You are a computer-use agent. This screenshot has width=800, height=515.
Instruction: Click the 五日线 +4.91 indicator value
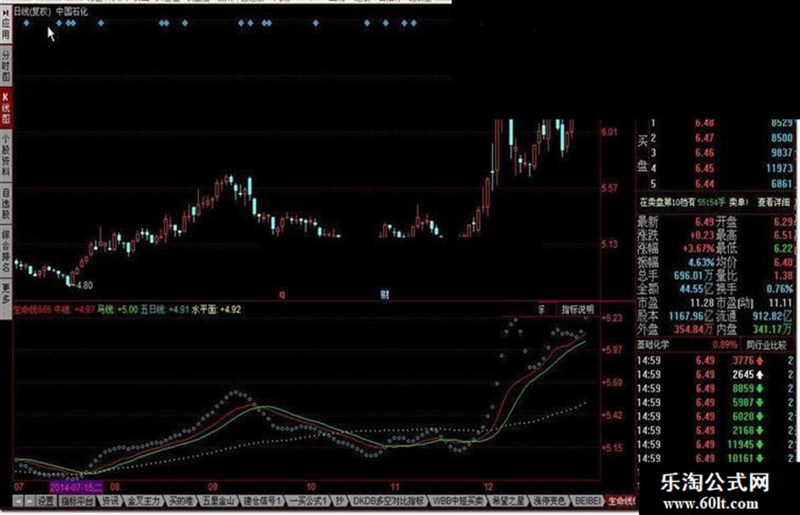pyautogui.click(x=165, y=310)
